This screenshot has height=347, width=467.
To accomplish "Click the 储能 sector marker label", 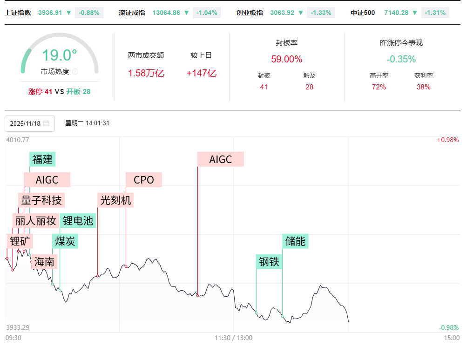I will click(x=295, y=241).
